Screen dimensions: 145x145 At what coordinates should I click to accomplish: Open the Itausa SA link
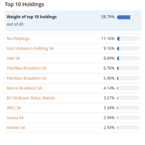(x=15, y=118)
